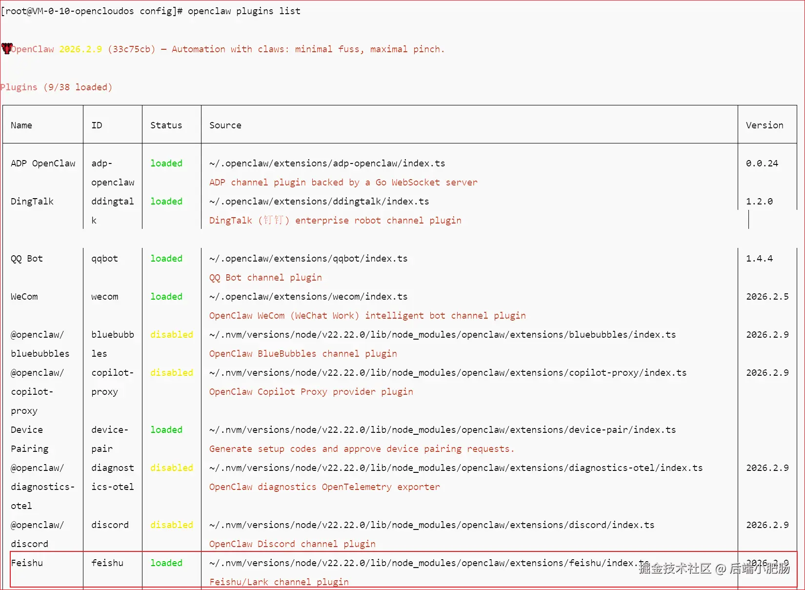Viewport: 805px width, 590px height.
Task: Click the diagnostics-otel/index.ts source path
Action: 456,468
